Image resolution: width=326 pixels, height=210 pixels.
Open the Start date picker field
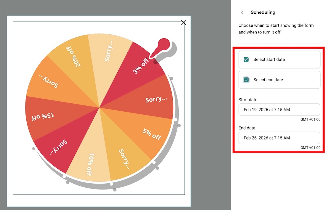point(279,110)
